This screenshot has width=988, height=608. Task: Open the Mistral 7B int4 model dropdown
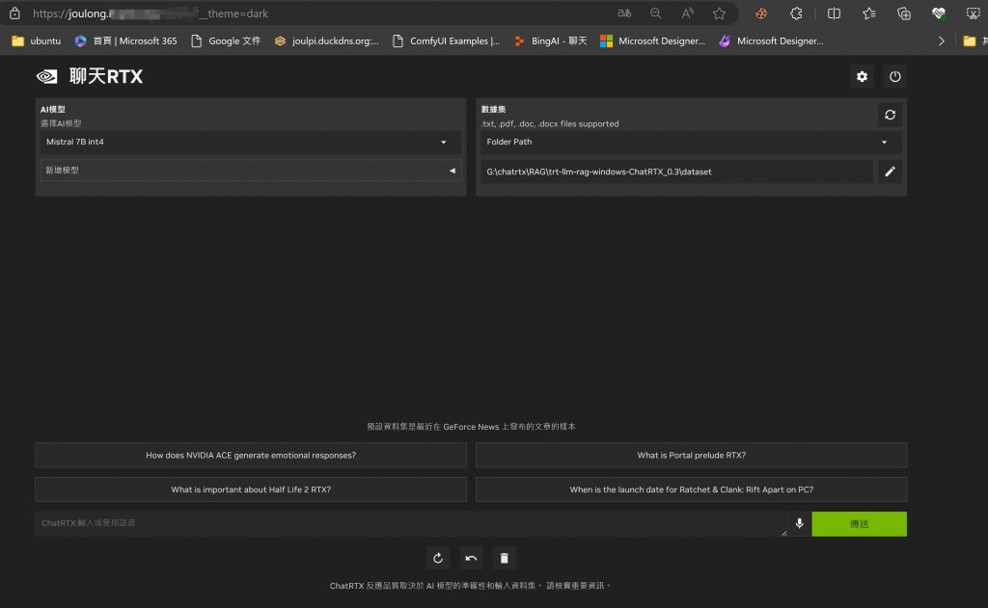point(250,143)
